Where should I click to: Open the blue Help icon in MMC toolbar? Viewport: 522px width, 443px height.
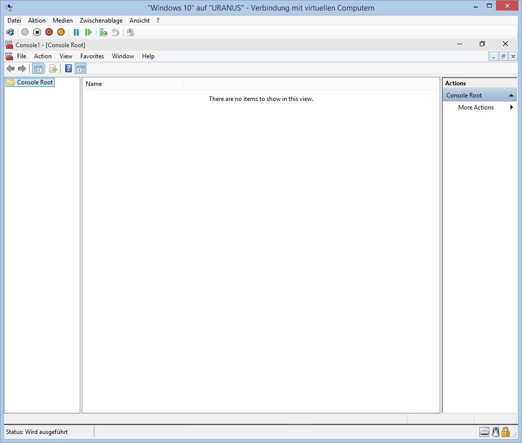pyautogui.click(x=69, y=69)
